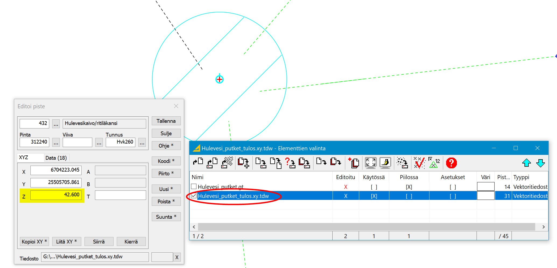Click the fit-to-screen monitor icon
The width and height of the screenshot is (557, 268).
(x=371, y=163)
